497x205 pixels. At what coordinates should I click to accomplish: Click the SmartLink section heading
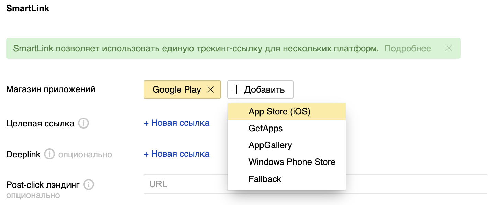[28, 9]
